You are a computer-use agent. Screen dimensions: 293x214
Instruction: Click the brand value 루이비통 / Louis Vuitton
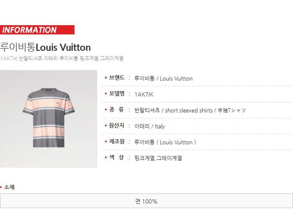(163, 78)
